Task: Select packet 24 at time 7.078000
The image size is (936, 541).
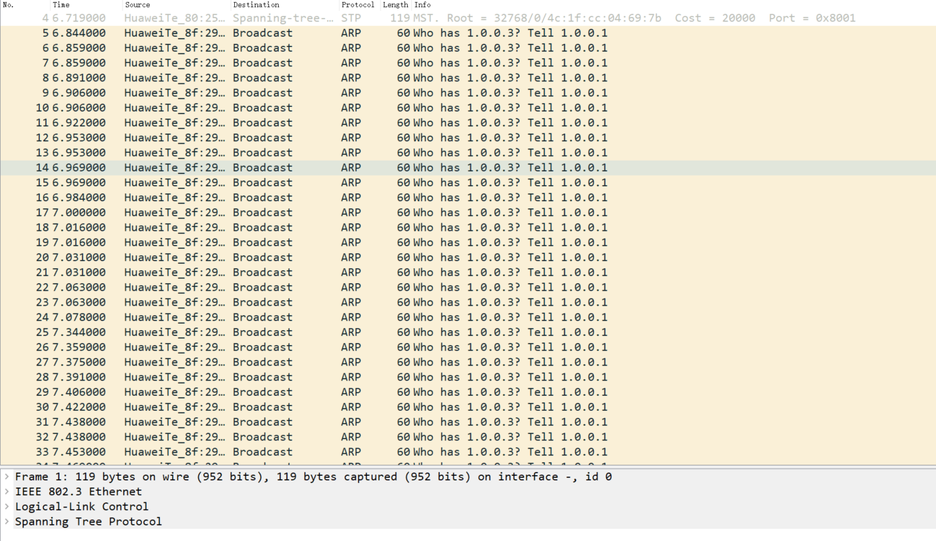Action: (x=468, y=317)
